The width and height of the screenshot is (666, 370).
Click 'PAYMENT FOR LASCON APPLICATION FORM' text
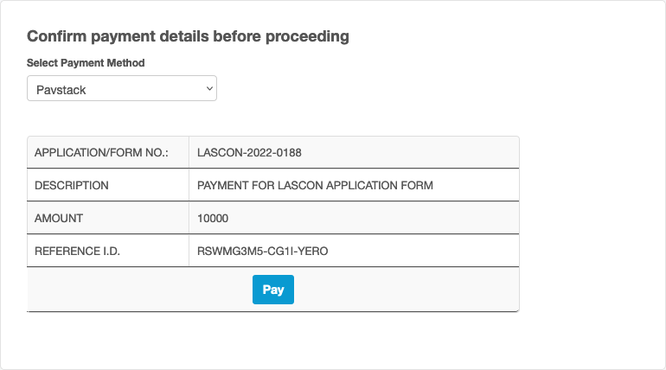315,185
